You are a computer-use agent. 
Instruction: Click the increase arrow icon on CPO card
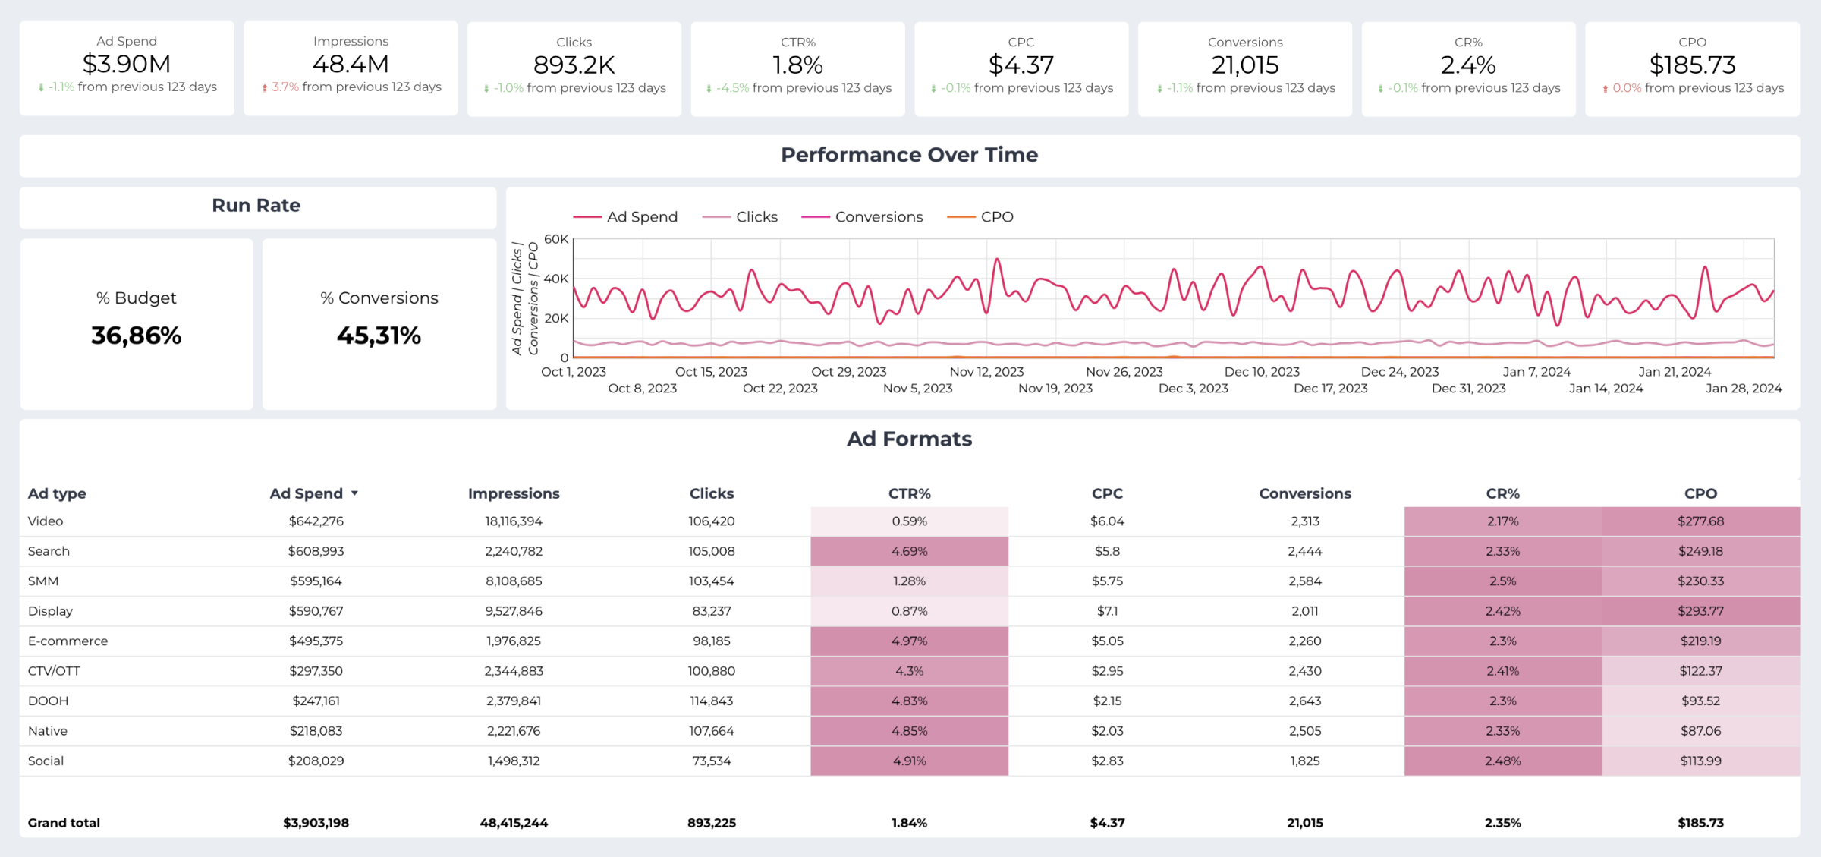click(x=1604, y=88)
